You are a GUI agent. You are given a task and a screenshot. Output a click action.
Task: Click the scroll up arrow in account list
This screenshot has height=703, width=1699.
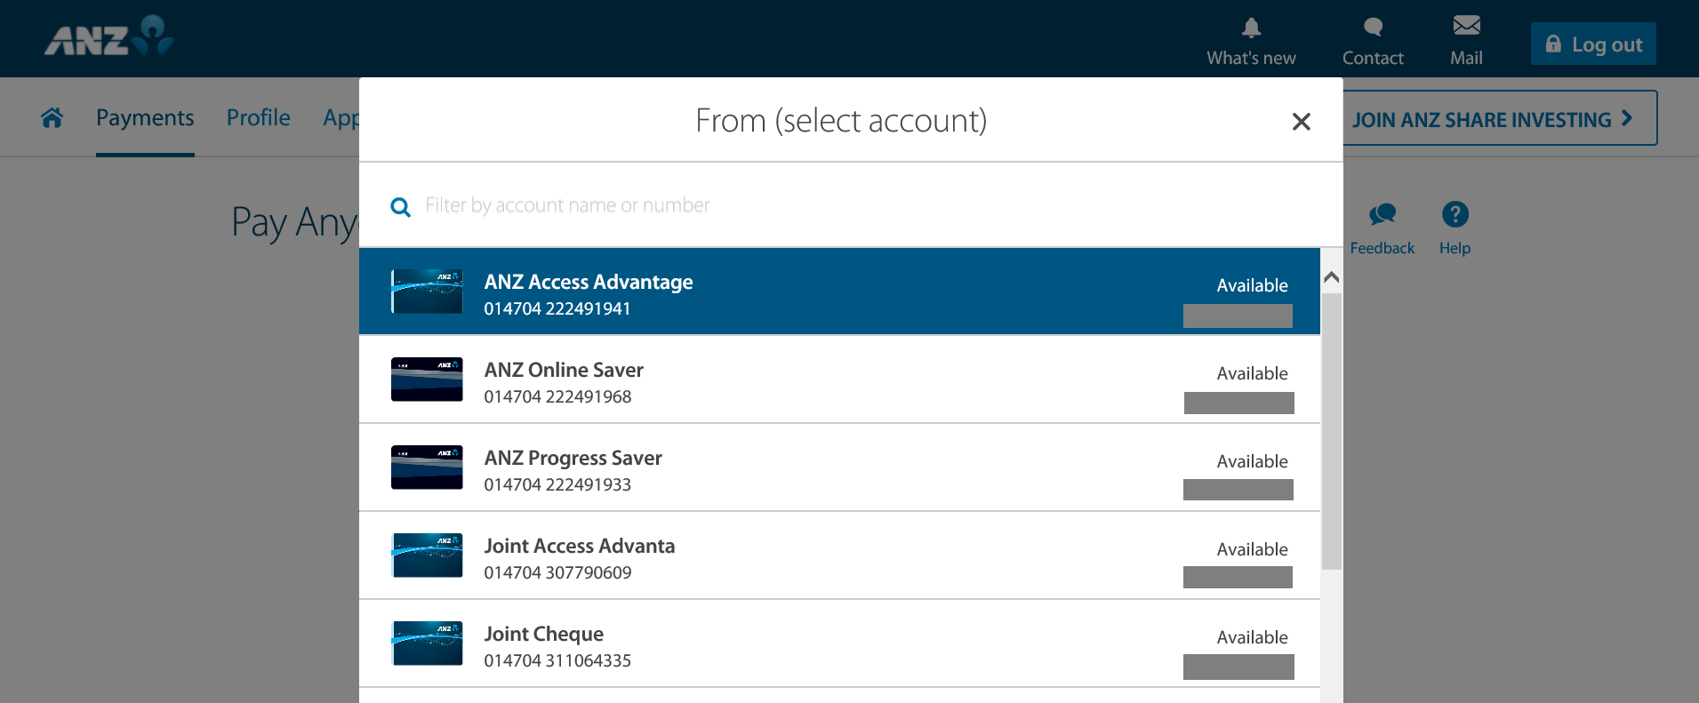[1331, 277]
